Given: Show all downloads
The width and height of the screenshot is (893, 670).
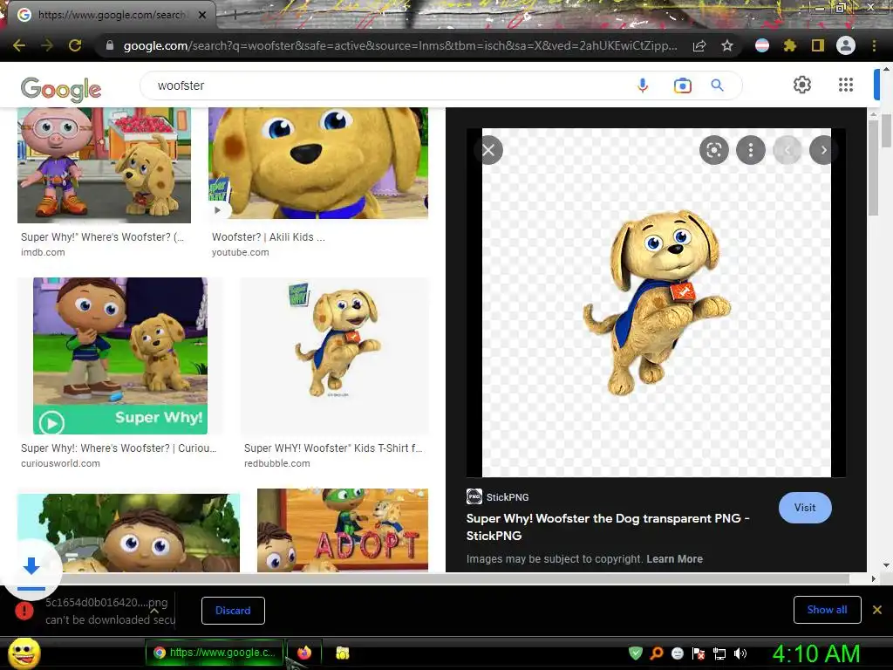Looking at the screenshot, I should pos(827,610).
